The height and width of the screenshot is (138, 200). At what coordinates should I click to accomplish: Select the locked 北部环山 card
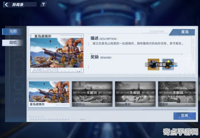(x=92, y=94)
